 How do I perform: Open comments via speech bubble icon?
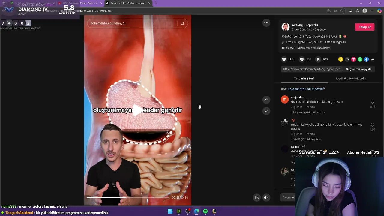point(302,59)
